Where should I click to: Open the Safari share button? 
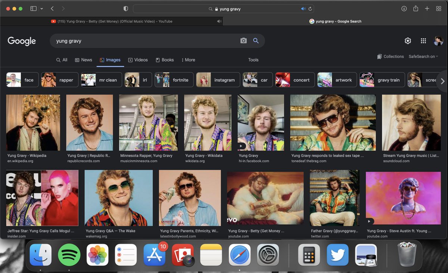click(416, 9)
